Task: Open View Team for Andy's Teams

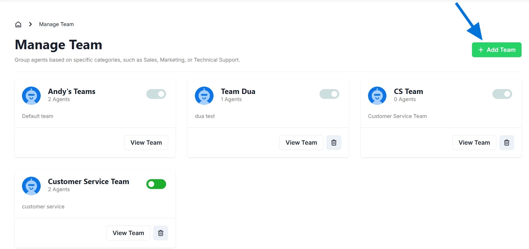Action: (146, 143)
